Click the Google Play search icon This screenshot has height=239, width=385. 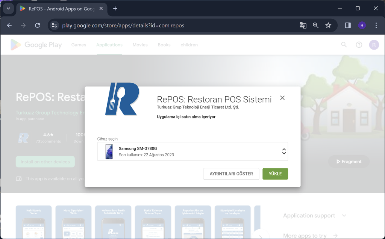click(344, 45)
